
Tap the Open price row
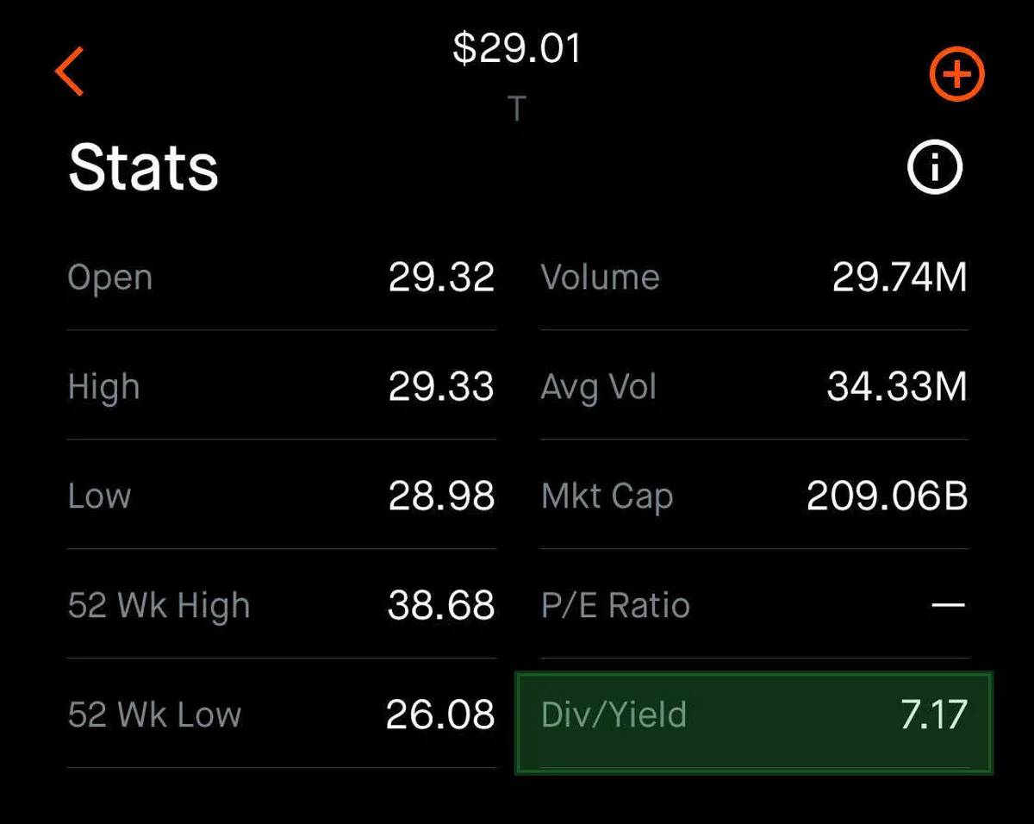(x=281, y=278)
